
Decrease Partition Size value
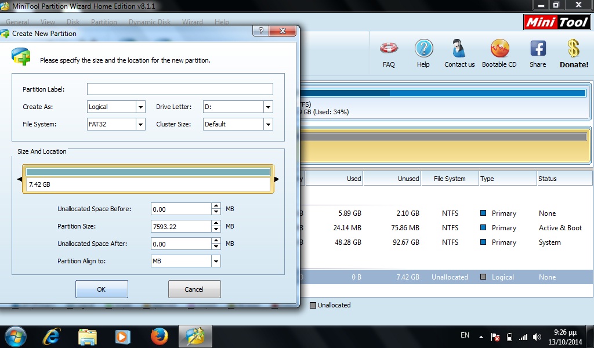pos(216,230)
